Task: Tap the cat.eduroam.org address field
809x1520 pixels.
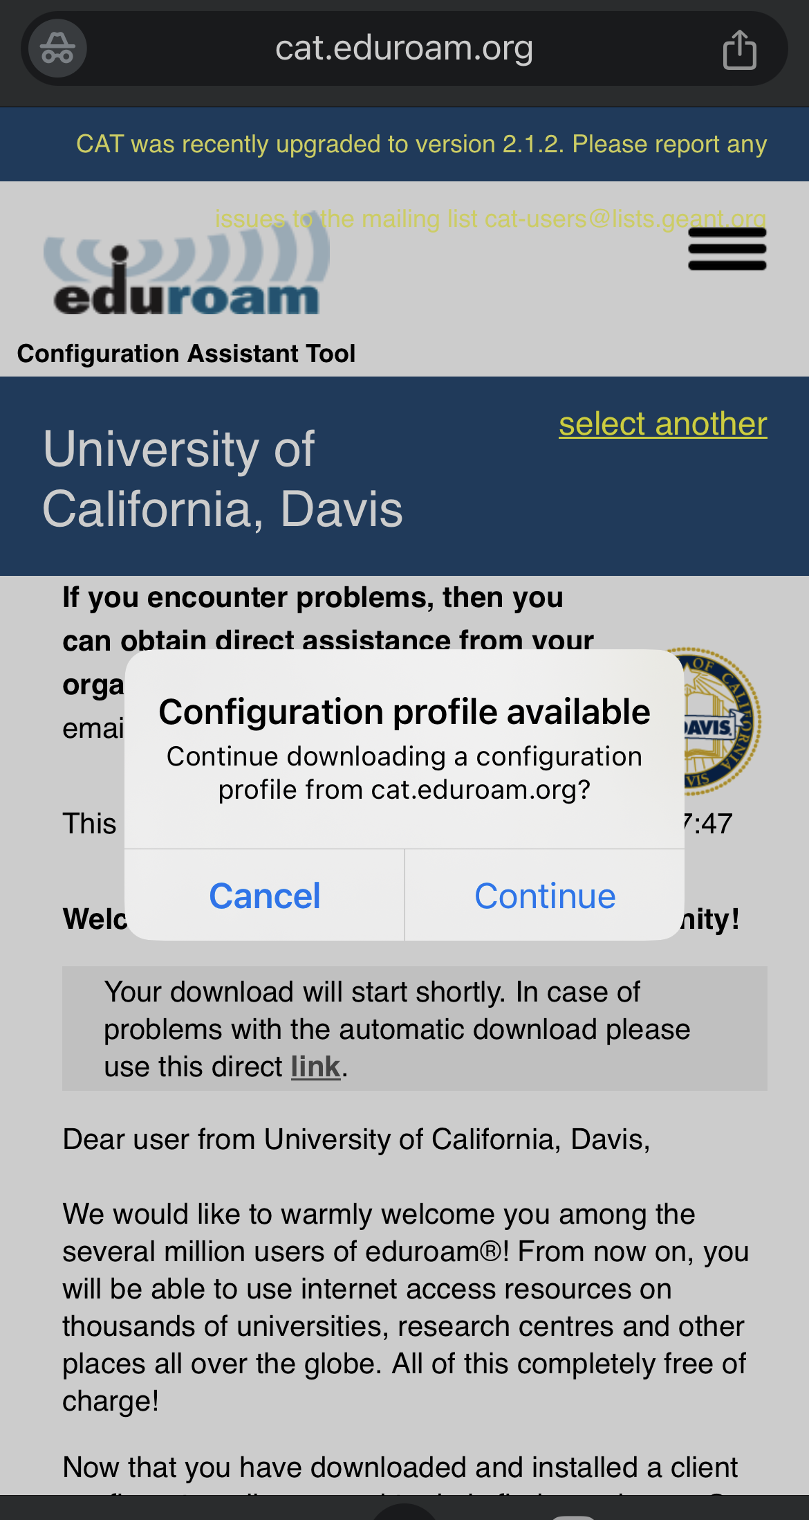Action: pos(404,48)
